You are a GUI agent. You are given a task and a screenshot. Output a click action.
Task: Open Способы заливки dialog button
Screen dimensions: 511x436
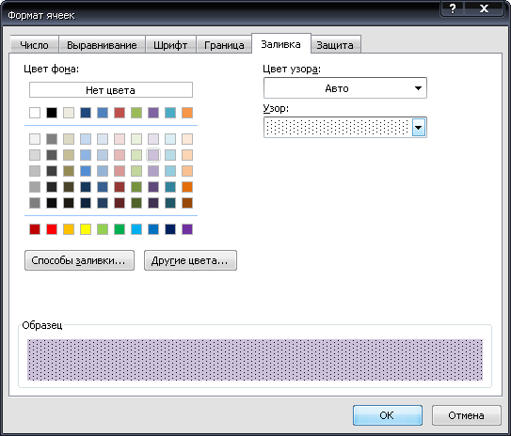[x=79, y=260]
